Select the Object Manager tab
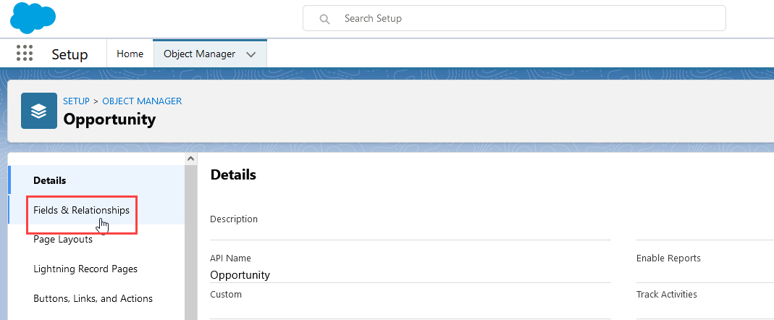 (x=199, y=54)
